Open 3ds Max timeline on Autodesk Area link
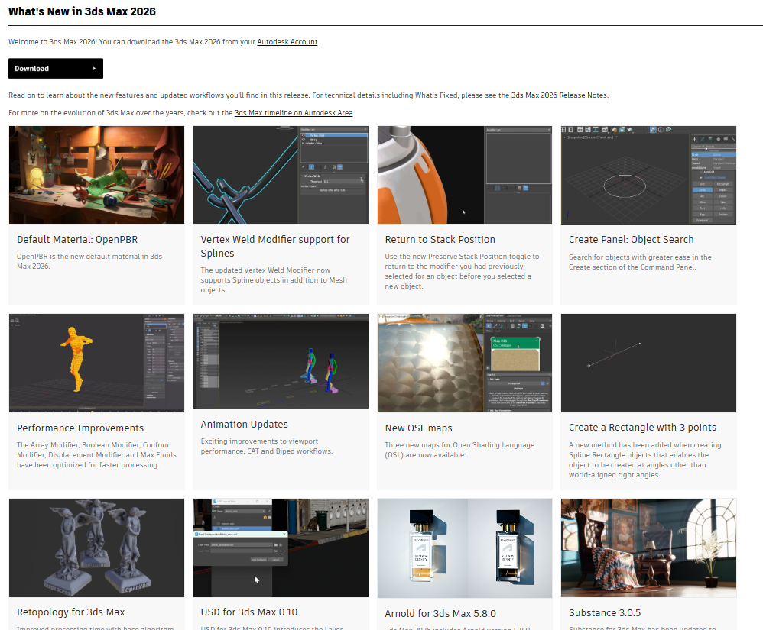Viewport: 763px width, 630px height. (294, 113)
